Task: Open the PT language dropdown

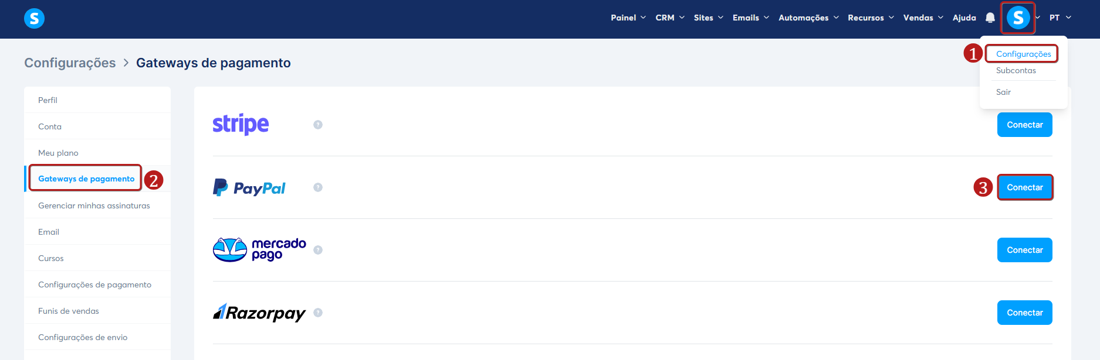Action: click(1061, 18)
